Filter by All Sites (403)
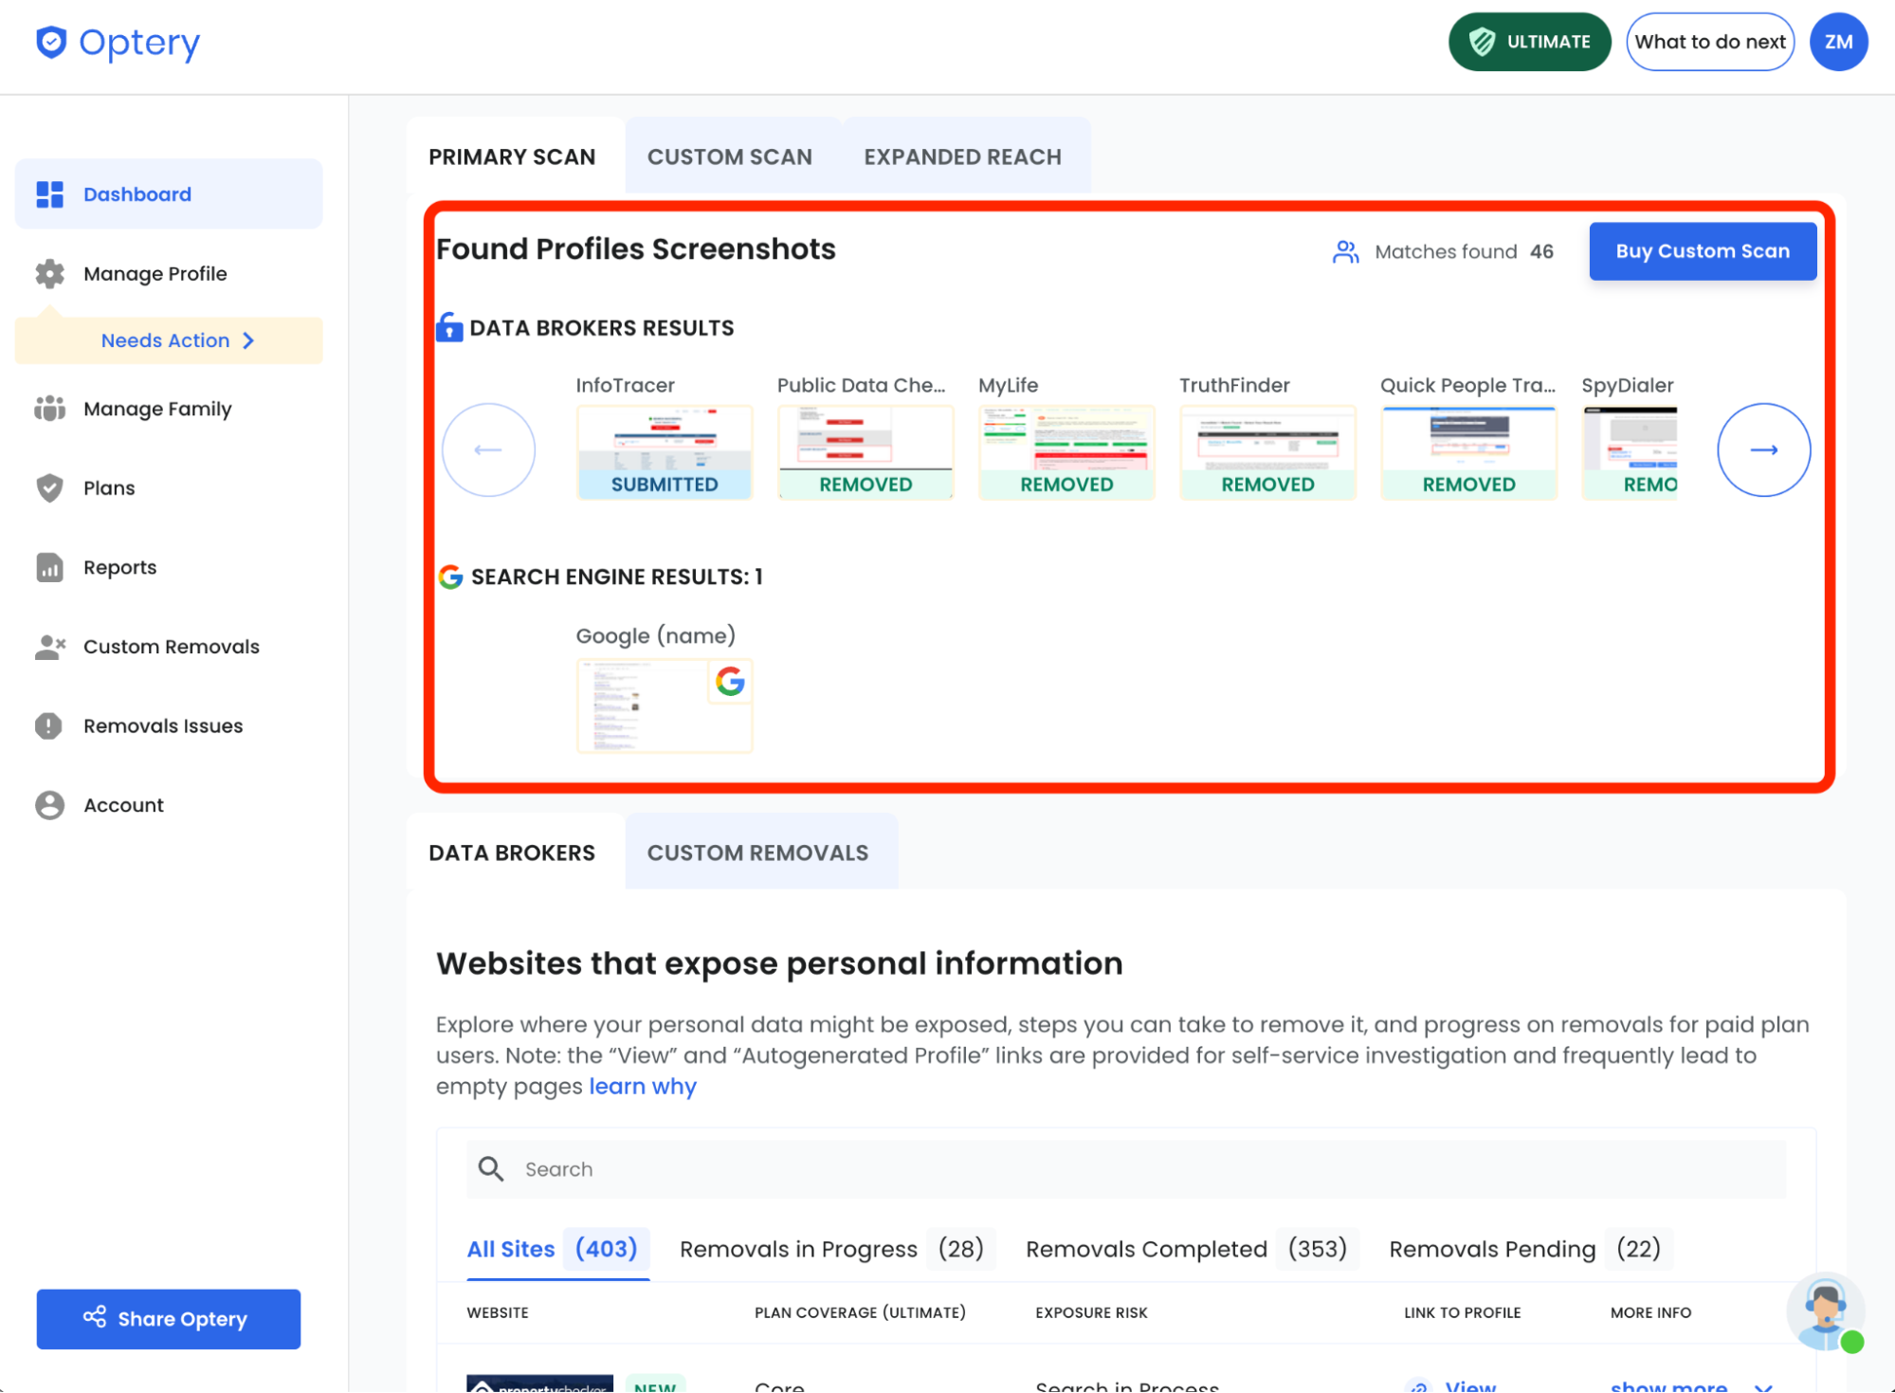Viewport: 1895px width, 1393px height. coord(557,1249)
